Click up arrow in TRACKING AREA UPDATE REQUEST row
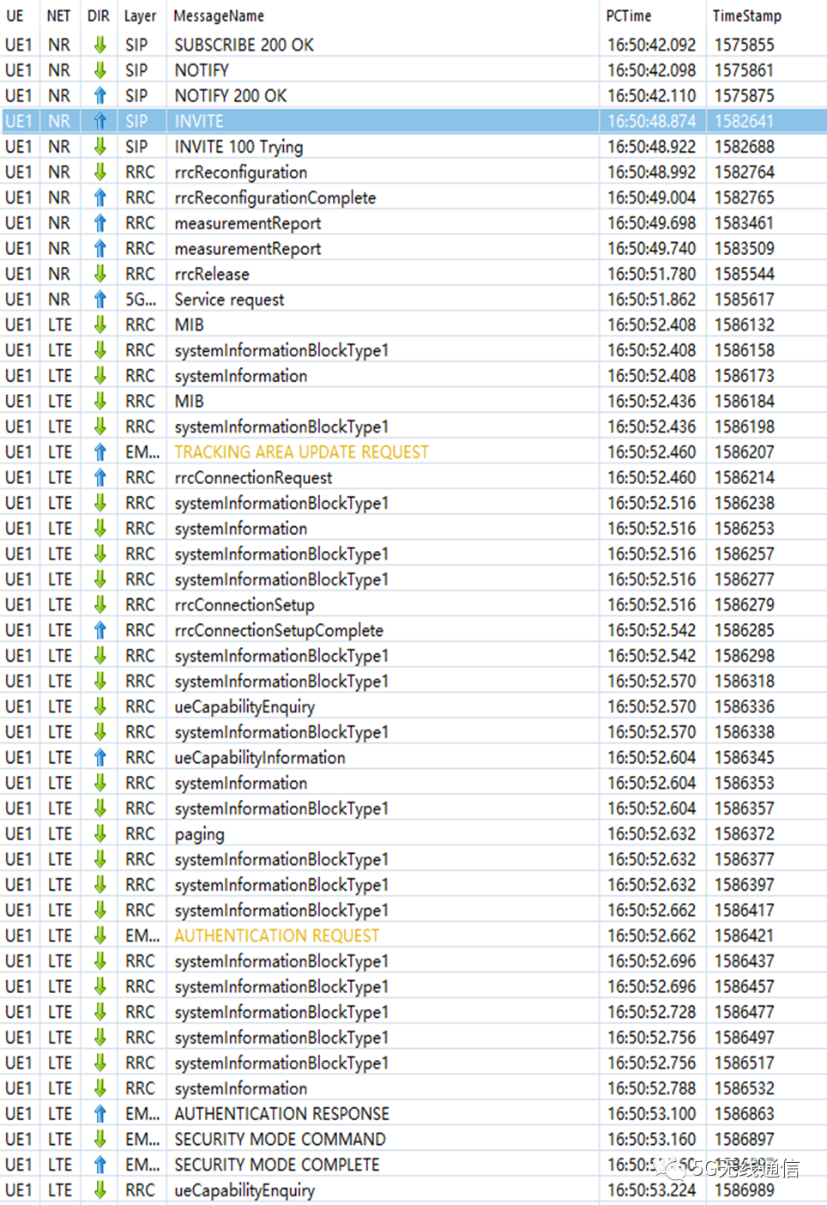Screen dimensions: 827x1205 click(x=100, y=452)
